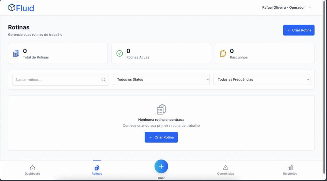Click the Dashboard house icon
The image size is (327, 181).
32,168
